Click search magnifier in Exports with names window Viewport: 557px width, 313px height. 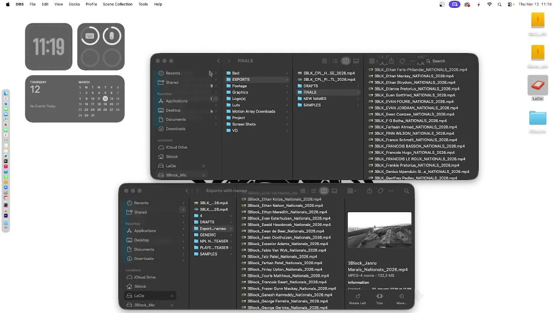click(406, 191)
